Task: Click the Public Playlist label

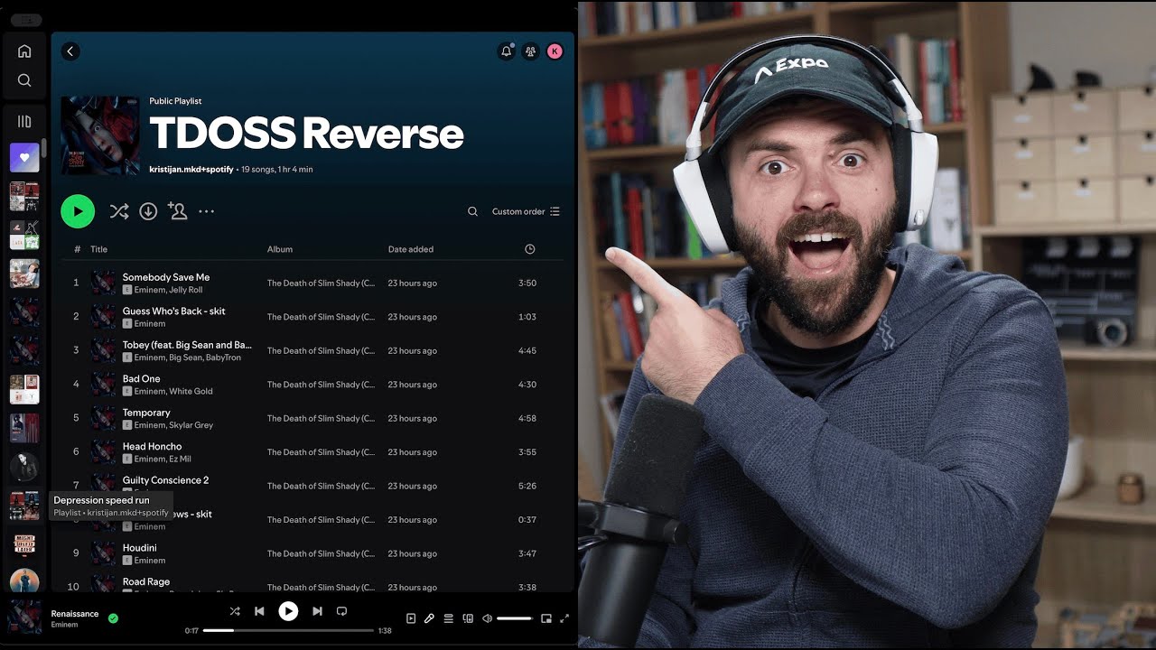Action: pos(175,101)
